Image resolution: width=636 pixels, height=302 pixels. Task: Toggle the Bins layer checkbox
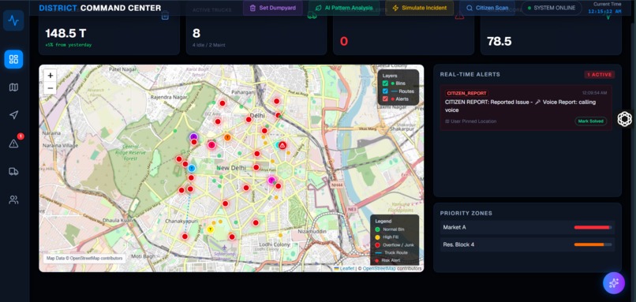[x=385, y=83]
